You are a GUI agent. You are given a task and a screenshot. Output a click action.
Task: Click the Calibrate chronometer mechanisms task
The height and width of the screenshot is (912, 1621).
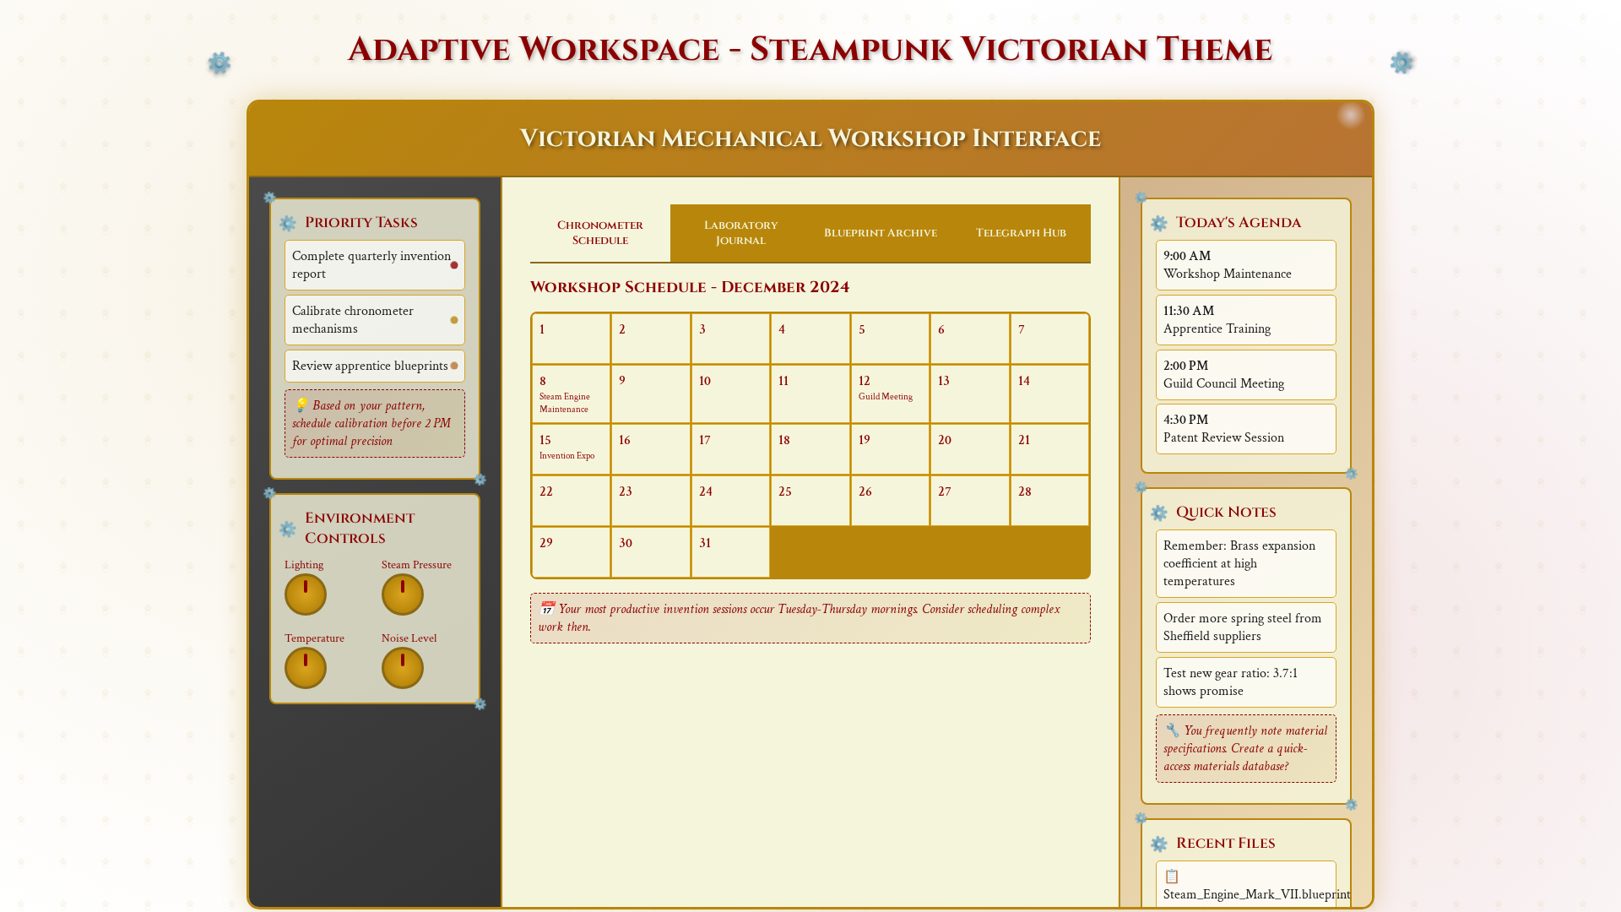pos(374,320)
